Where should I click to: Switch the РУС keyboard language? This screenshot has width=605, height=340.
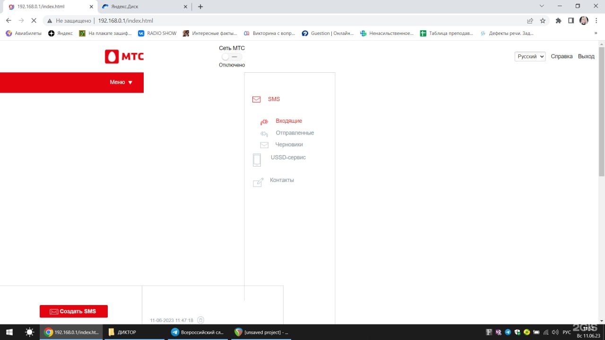pos(567,332)
